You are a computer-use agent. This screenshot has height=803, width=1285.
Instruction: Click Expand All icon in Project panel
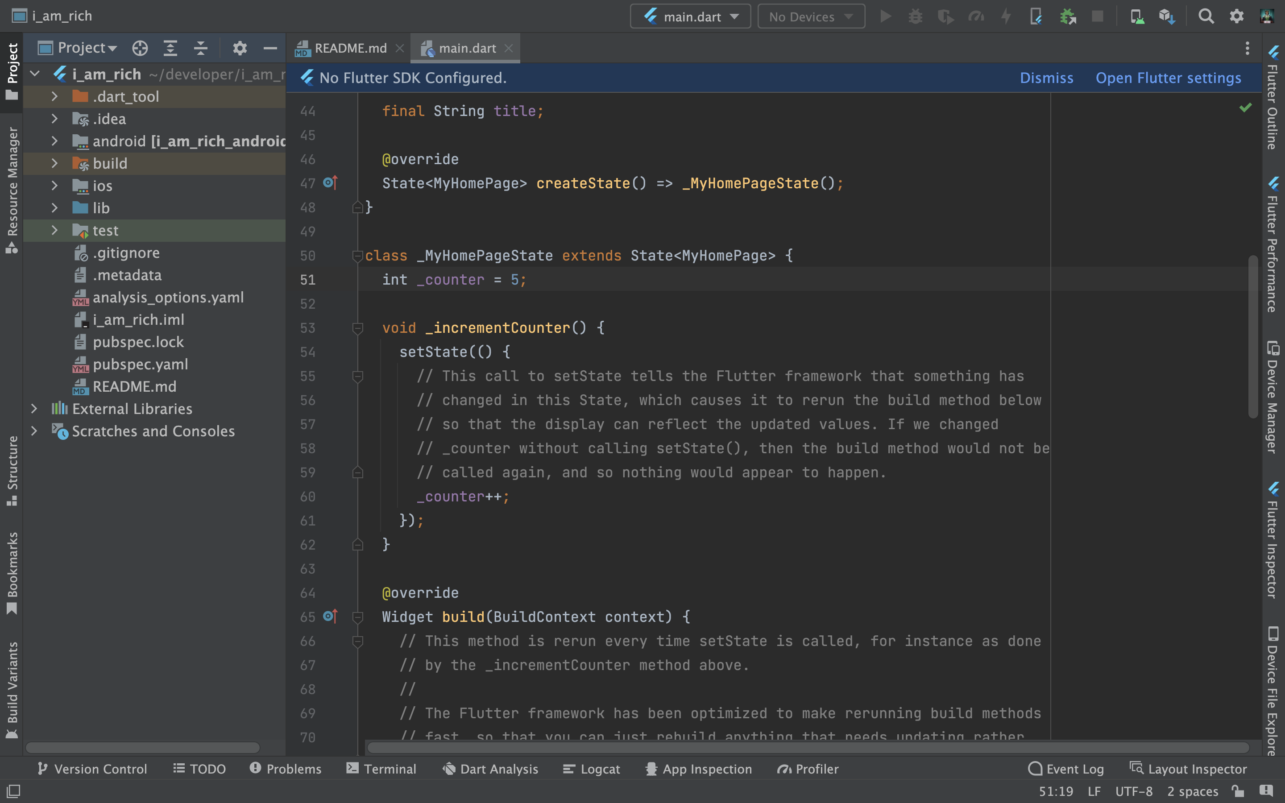tap(170, 48)
